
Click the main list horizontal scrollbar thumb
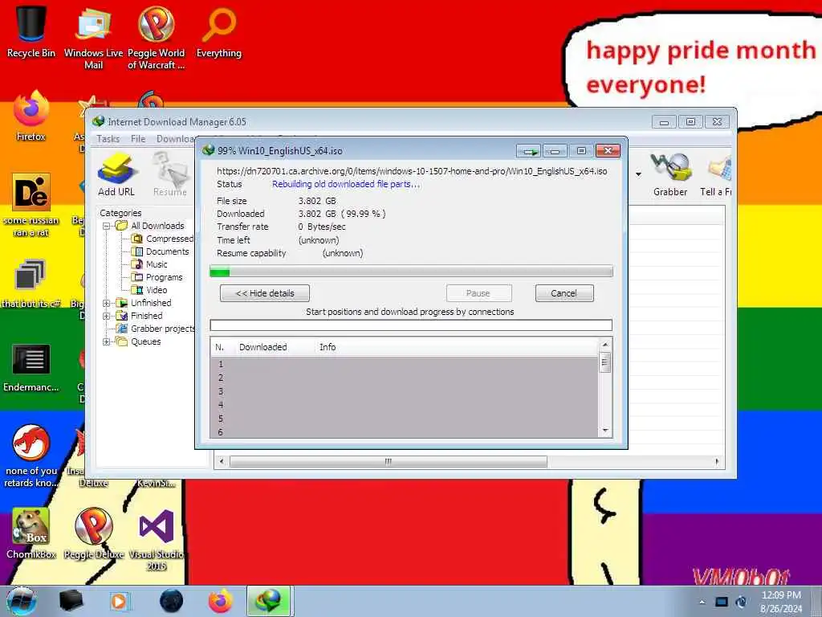[388, 462]
